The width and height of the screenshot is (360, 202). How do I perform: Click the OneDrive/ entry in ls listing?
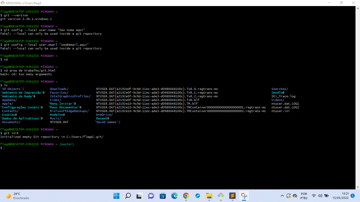coord(104,115)
